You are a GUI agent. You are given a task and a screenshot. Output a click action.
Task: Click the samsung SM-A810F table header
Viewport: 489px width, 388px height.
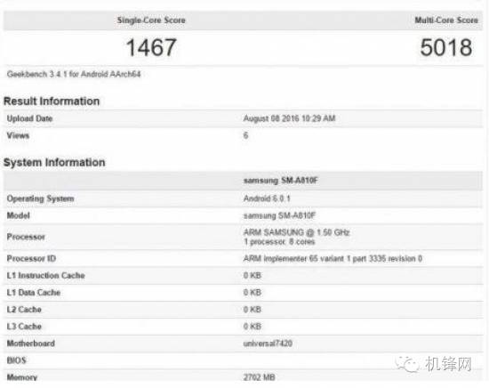pos(280,181)
